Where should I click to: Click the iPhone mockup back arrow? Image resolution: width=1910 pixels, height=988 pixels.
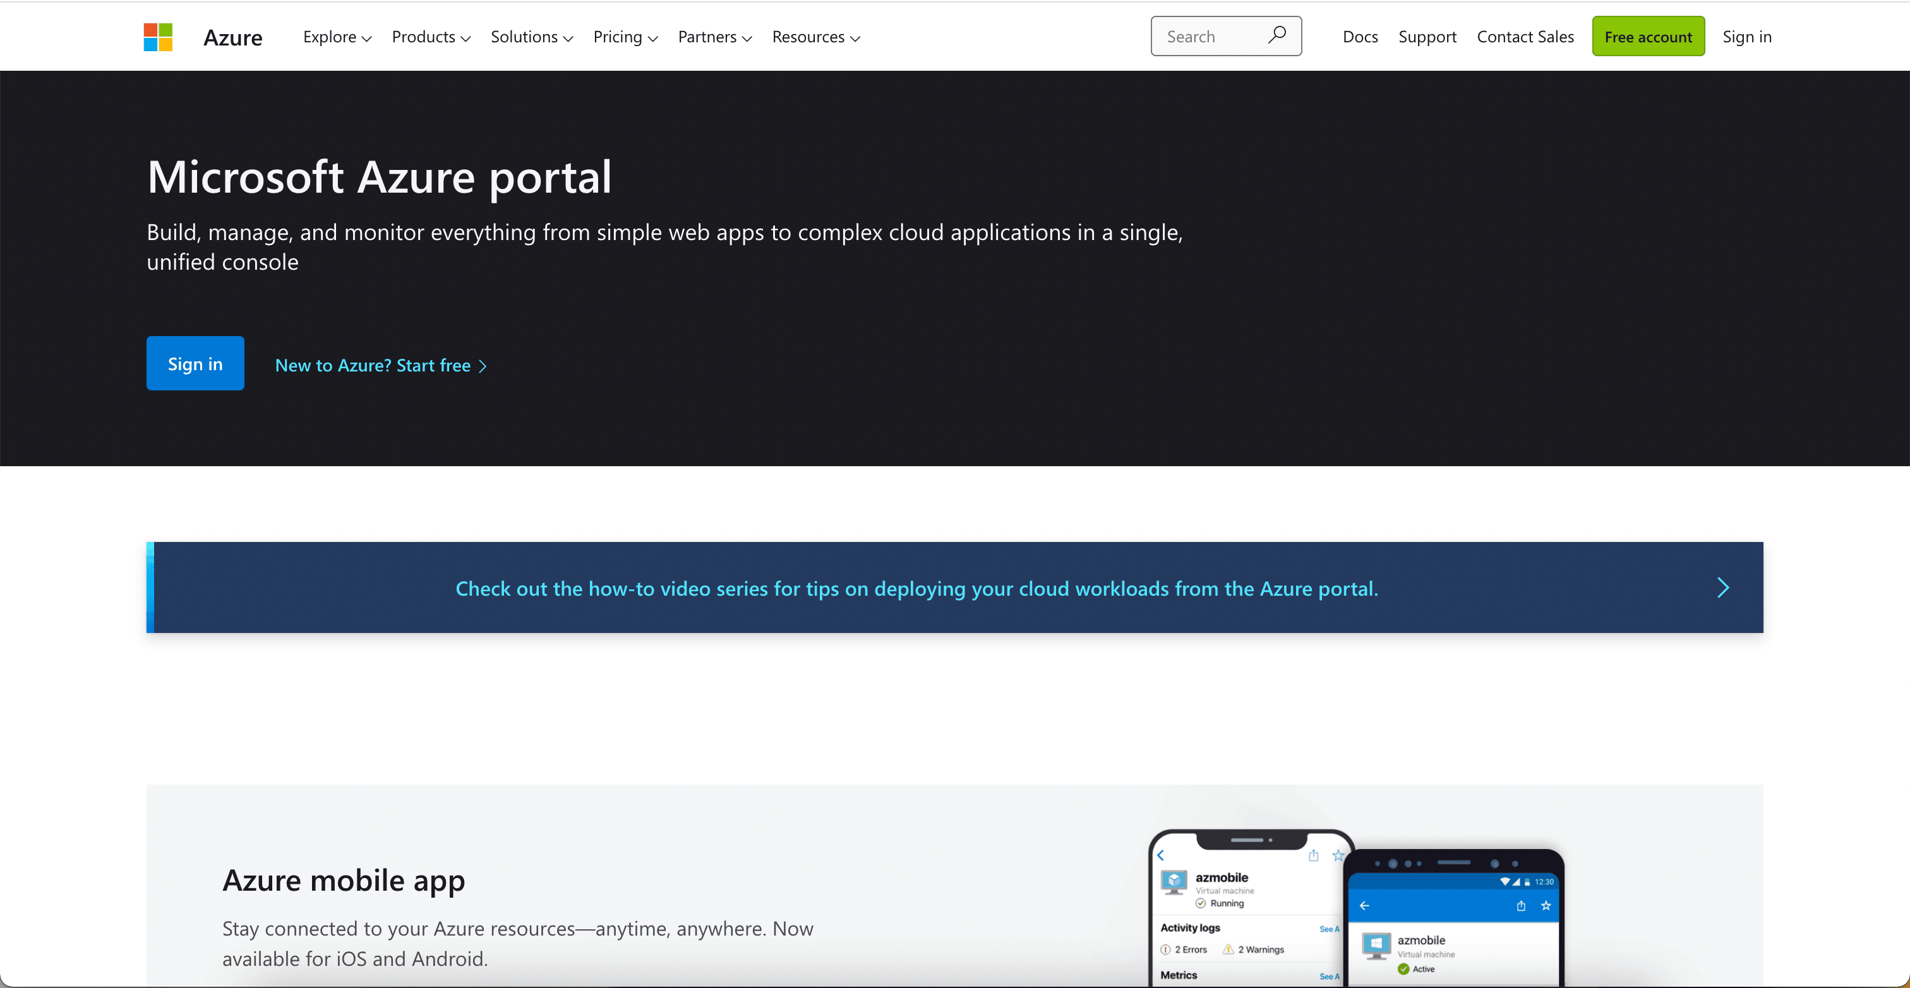(1161, 855)
